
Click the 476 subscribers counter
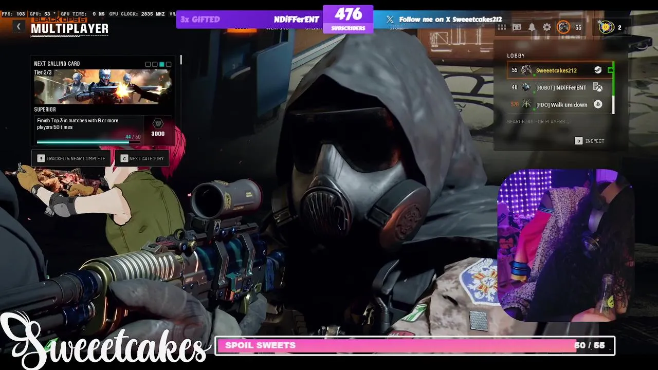click(x=348, y=18)
